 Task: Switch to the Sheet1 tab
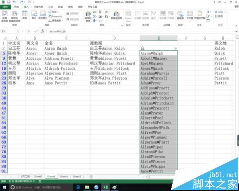click(64, 177)
